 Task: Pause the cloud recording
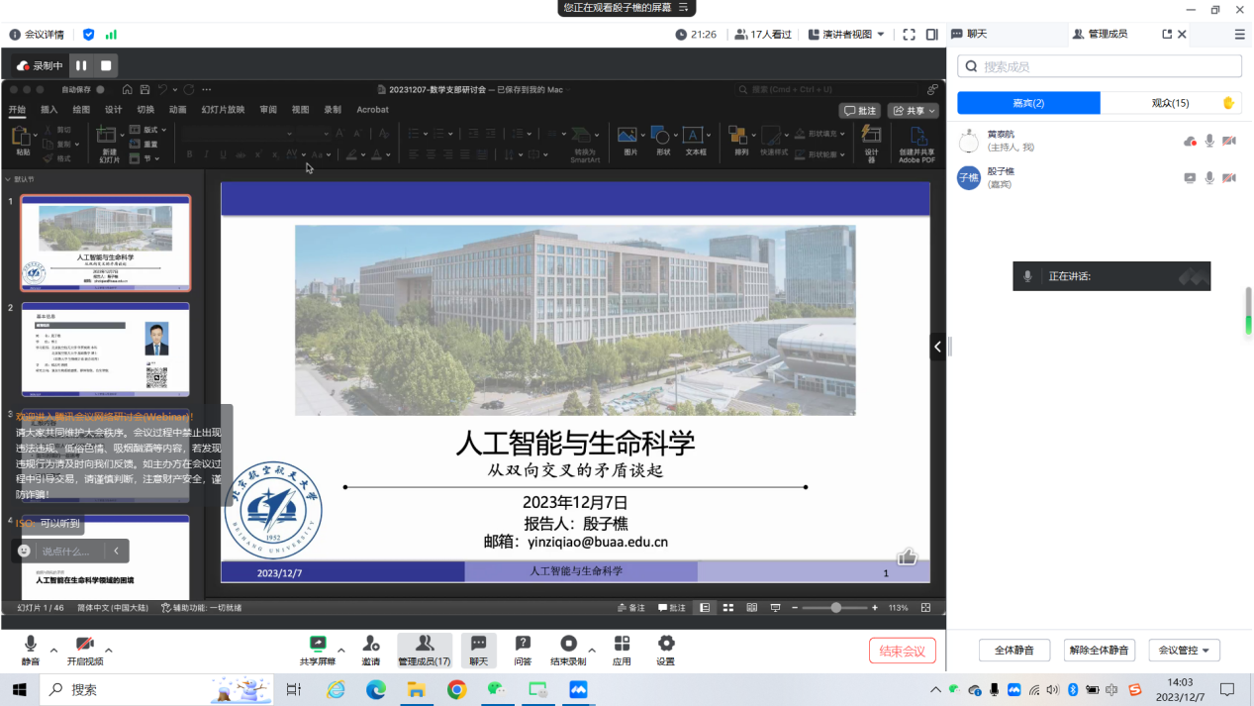click(x=81, y=66)
